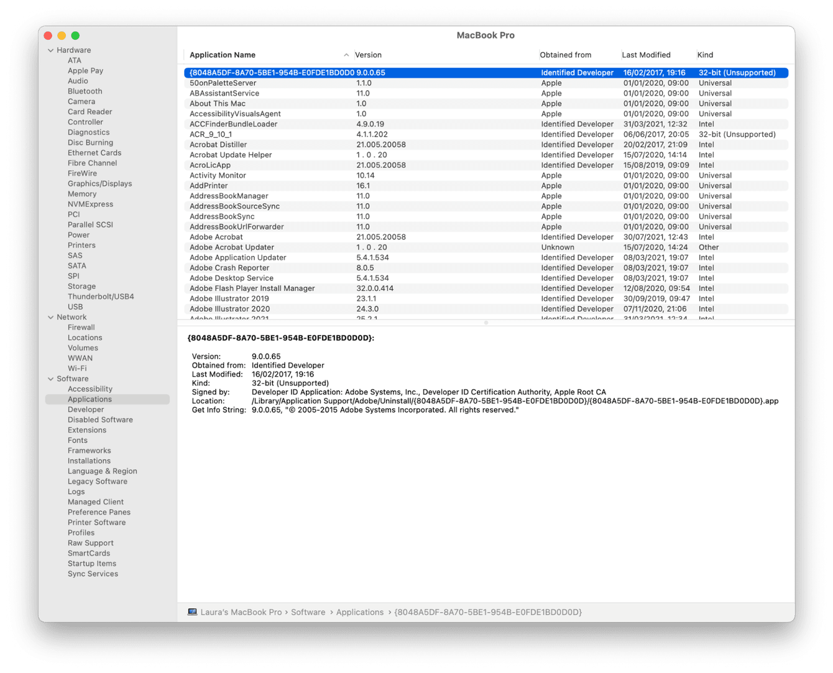The width and height of the screenshot is (833, 673).
Task: Select the highlighted {8048A5DF-8A70 row
Action: pos(486,73)
